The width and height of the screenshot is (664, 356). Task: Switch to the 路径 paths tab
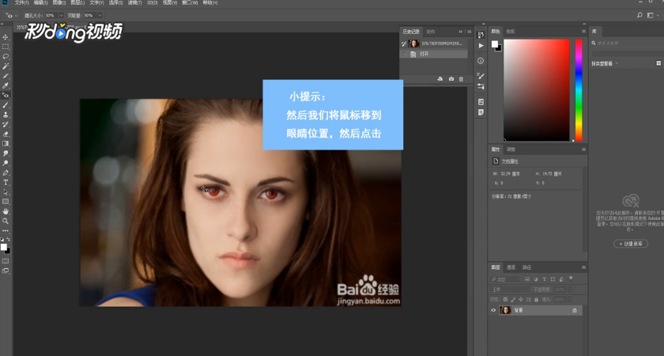pyautogui.click(x=526, y=267)
